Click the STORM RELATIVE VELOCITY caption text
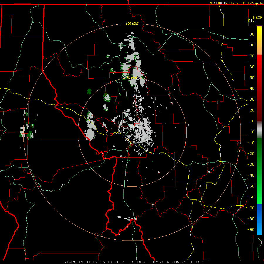The height and width of the screenshot is (264, 264). 94,262
